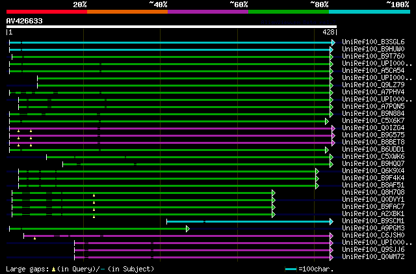
Task: Click the cyan arrowhead on the B9SCM1 row
Action: 331,222
